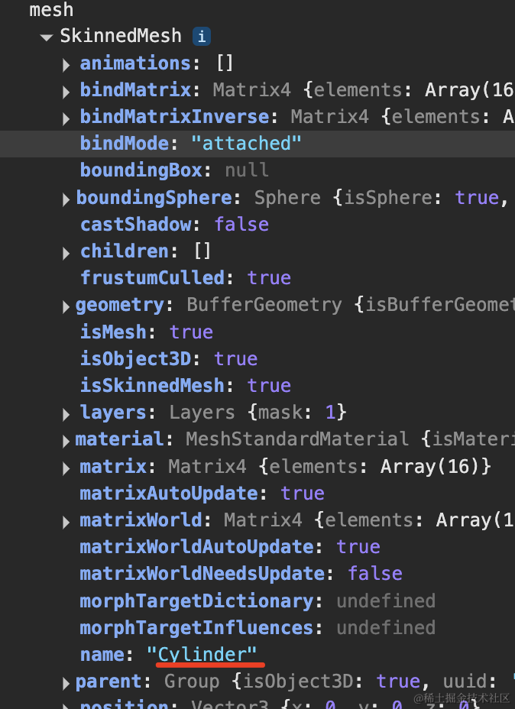Screen dimensions: 515x709
Task: Select the morphTargetDictionary undefined row
Action: (x=257, y=601)
